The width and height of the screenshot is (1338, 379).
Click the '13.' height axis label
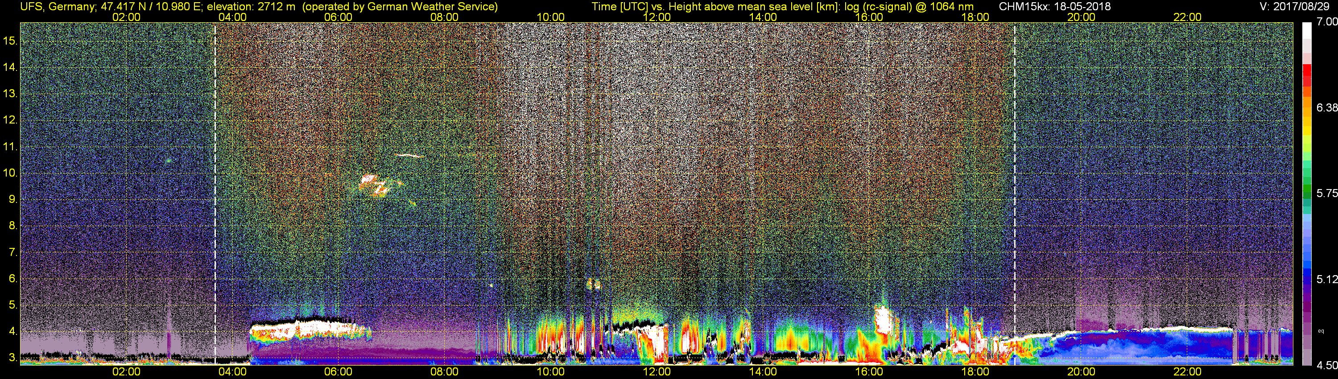[10, 94]
